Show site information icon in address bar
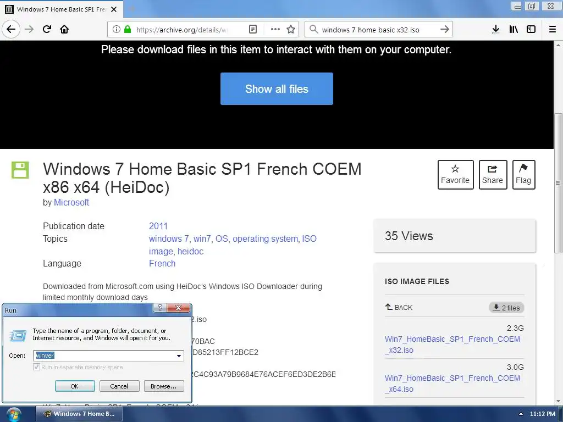 117,29
